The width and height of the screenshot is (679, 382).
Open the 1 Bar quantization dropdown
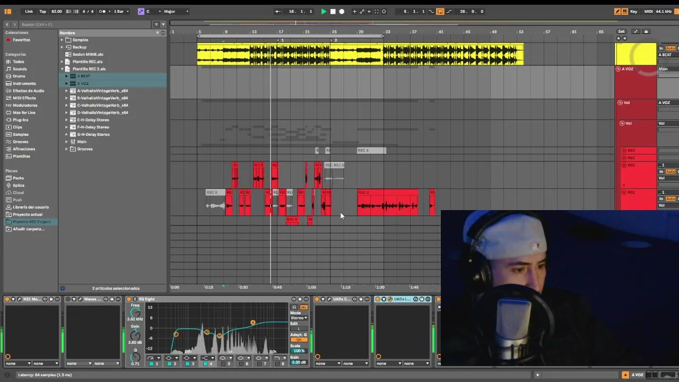tap(121, 11)
